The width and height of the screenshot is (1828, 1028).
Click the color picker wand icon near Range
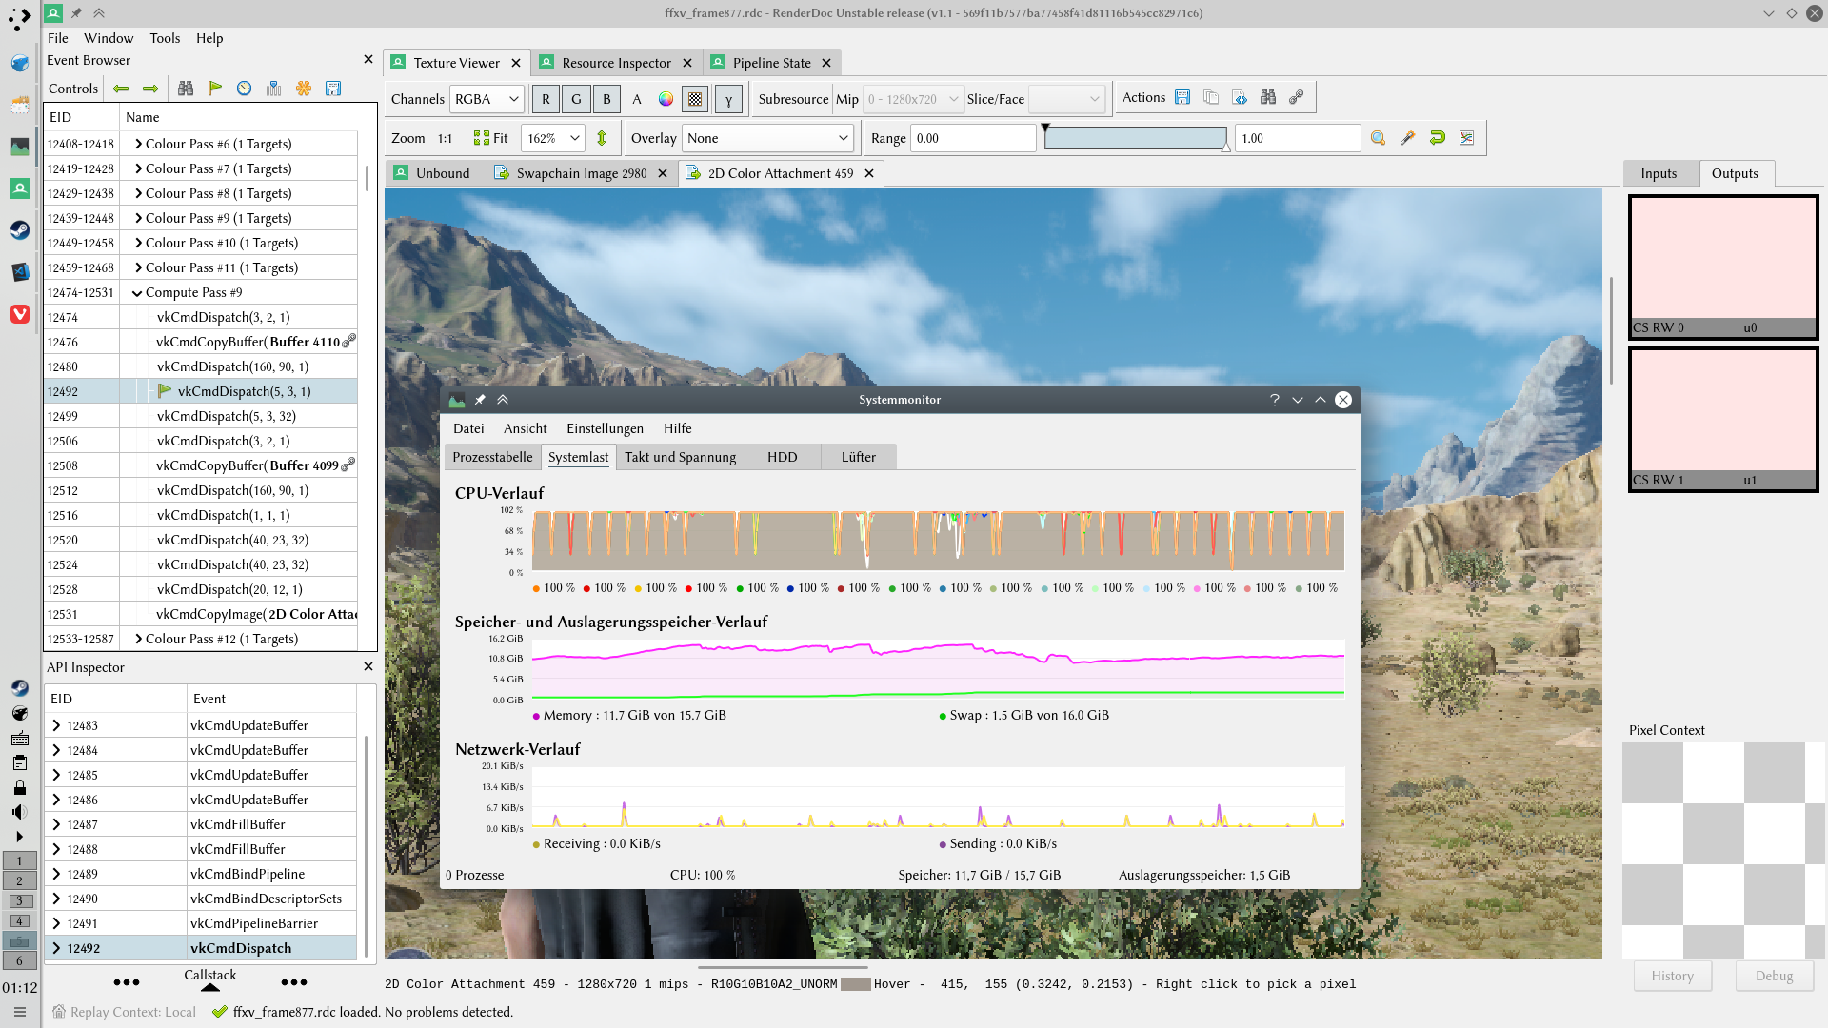pyautogui.click(x=1407, y=138)
